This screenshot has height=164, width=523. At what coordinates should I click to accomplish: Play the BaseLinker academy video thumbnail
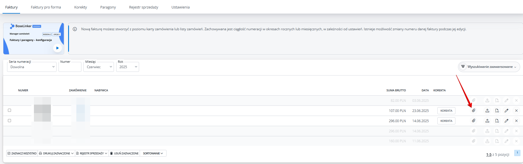(57, 48)
